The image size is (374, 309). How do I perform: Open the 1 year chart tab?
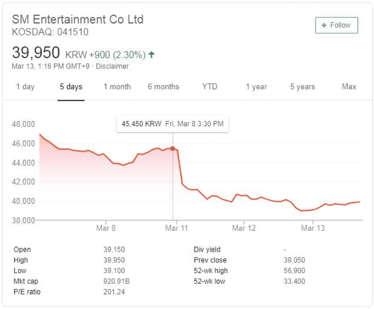click(257, 87)
